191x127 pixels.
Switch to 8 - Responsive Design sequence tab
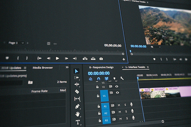pos(101,67)
